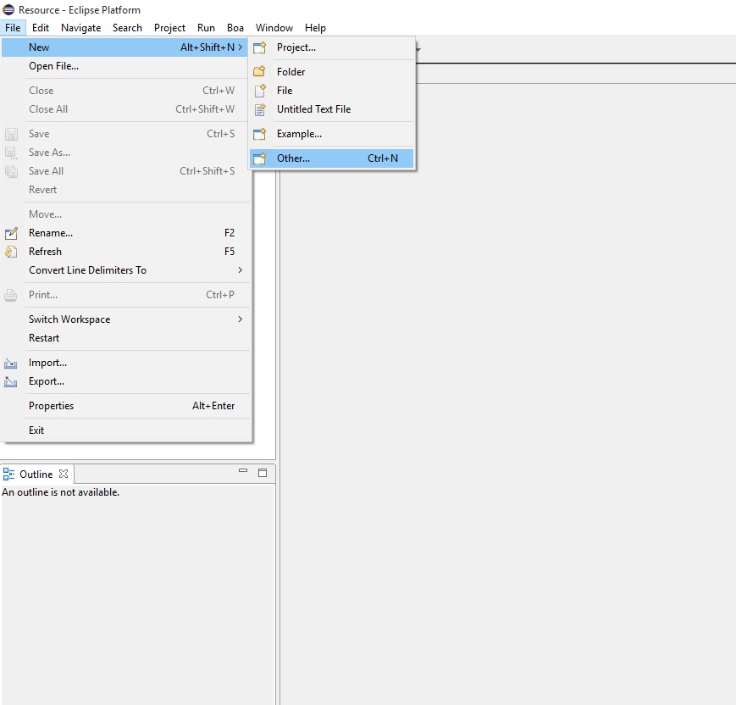Viewport: 736px width, 705px height.
Task: Click the Refresh icon in File menu
Action: (x=11, y=252)
